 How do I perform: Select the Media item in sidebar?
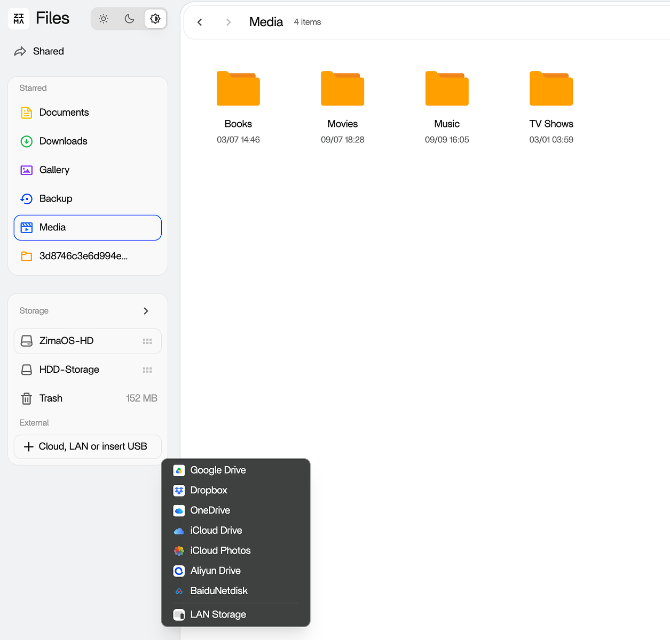[88, 228]
